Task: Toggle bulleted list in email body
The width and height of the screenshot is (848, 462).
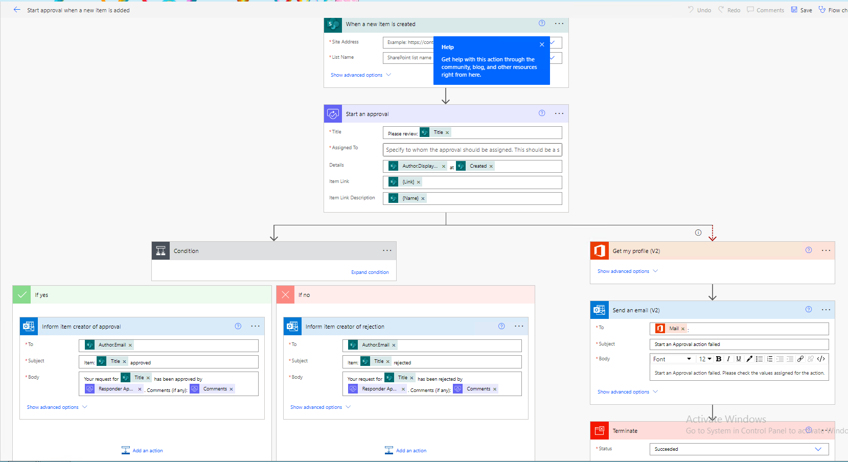Action: [760, 359]
